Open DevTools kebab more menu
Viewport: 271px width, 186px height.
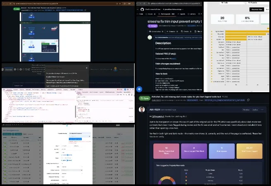click(130, 90)
